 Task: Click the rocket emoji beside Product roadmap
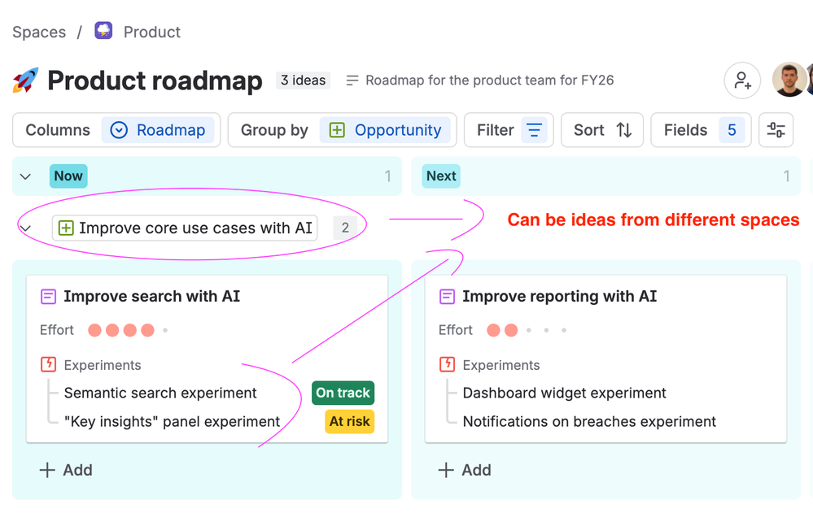click(26, 80)
